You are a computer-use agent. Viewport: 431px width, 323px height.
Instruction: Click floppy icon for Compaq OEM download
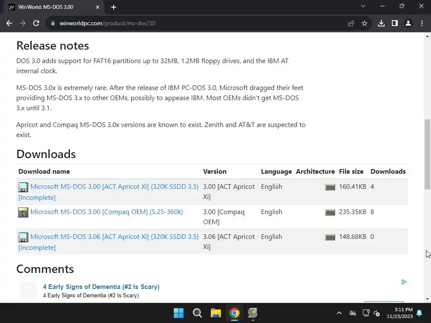[x=23, y=212]
